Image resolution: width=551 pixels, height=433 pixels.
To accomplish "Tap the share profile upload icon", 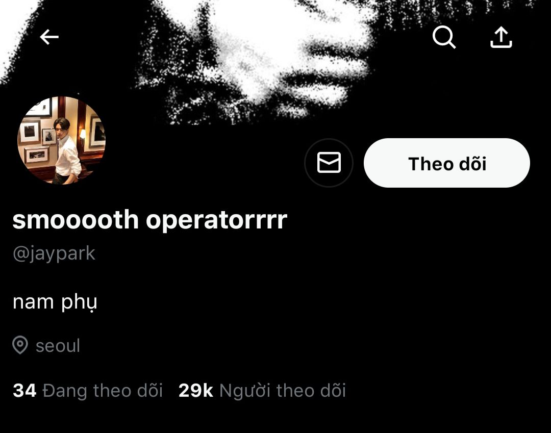I will coord(501,37).
